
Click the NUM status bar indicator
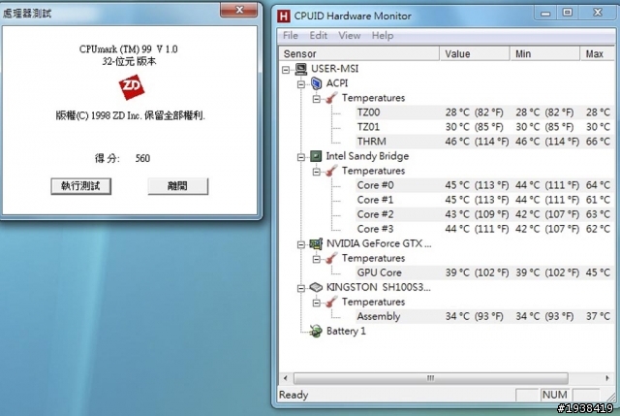[x=554, y=395]
